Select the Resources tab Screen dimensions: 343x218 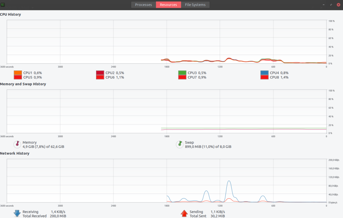tap(168, 5)
